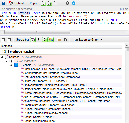
Task: Toggle the Critical rule flag
Action: [16, 3]
